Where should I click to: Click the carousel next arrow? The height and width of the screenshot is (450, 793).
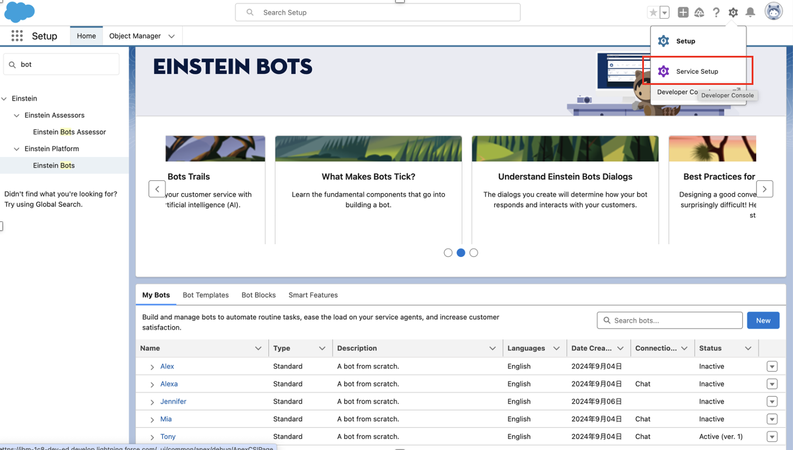pyautogui.click(x=764, y=189)
